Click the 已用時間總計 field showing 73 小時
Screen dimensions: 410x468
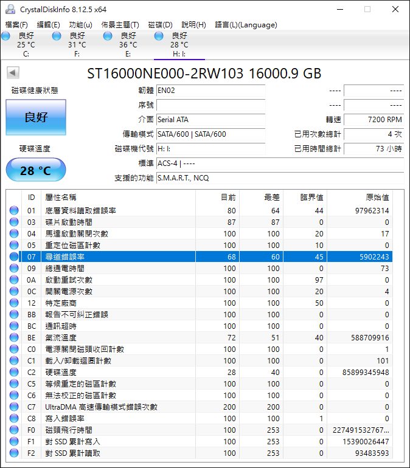(x=374, y=149)
